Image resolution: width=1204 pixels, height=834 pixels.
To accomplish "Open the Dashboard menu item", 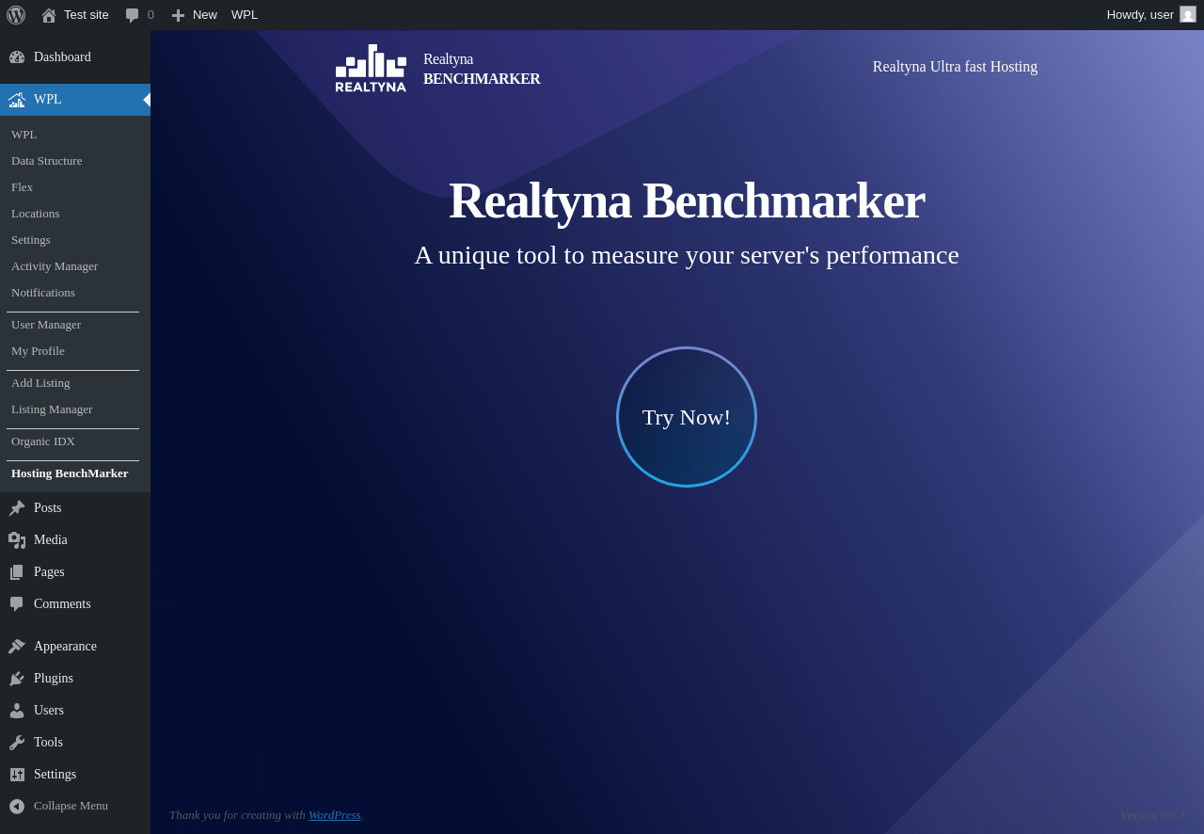I will click(x=75, y=57).
